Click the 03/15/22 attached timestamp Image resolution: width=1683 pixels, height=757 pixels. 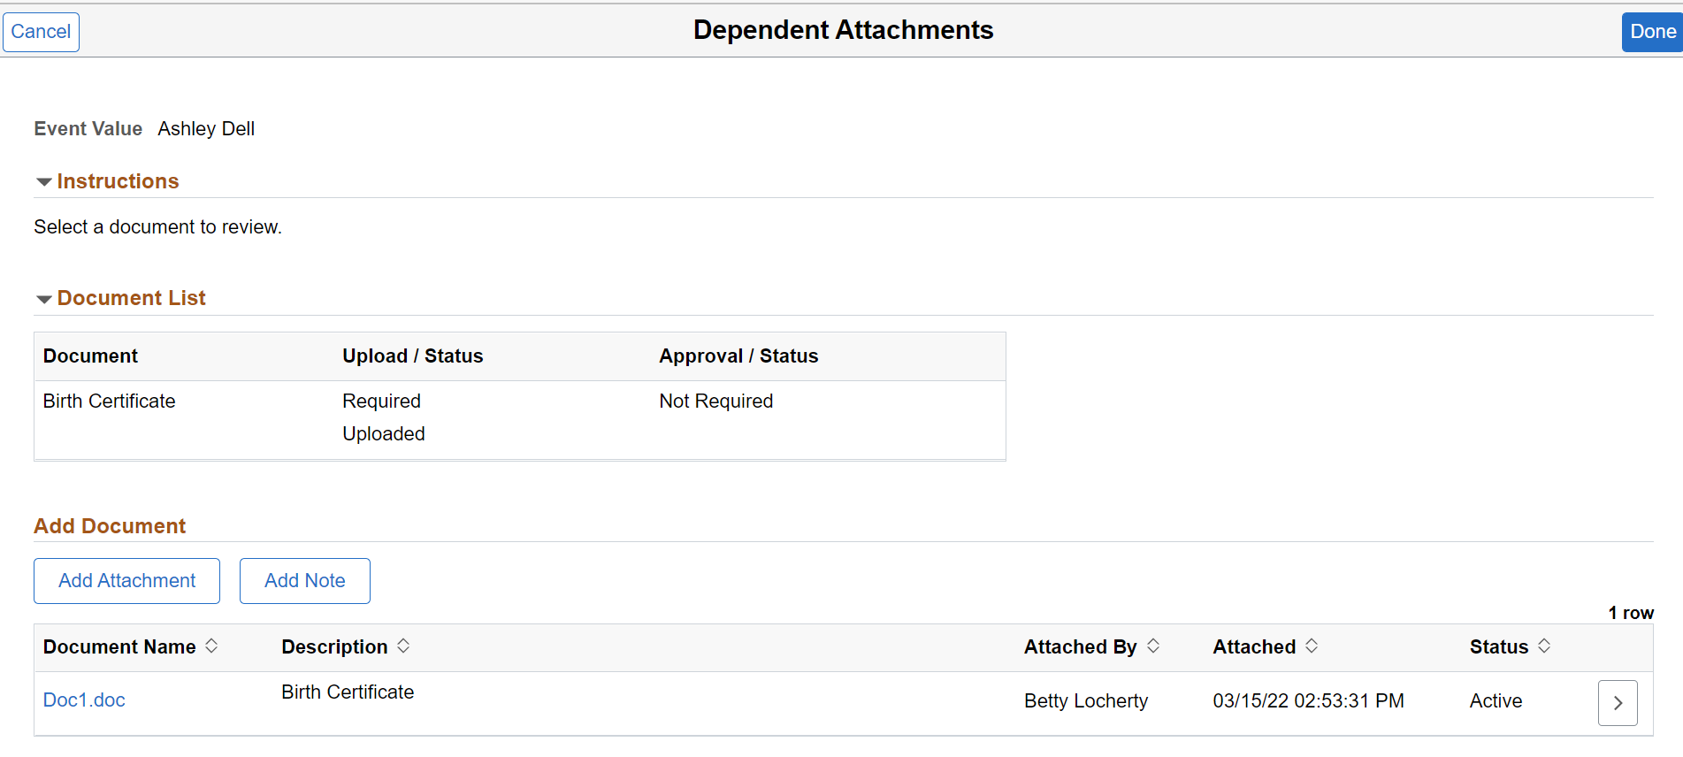[x=1308, y=701]
